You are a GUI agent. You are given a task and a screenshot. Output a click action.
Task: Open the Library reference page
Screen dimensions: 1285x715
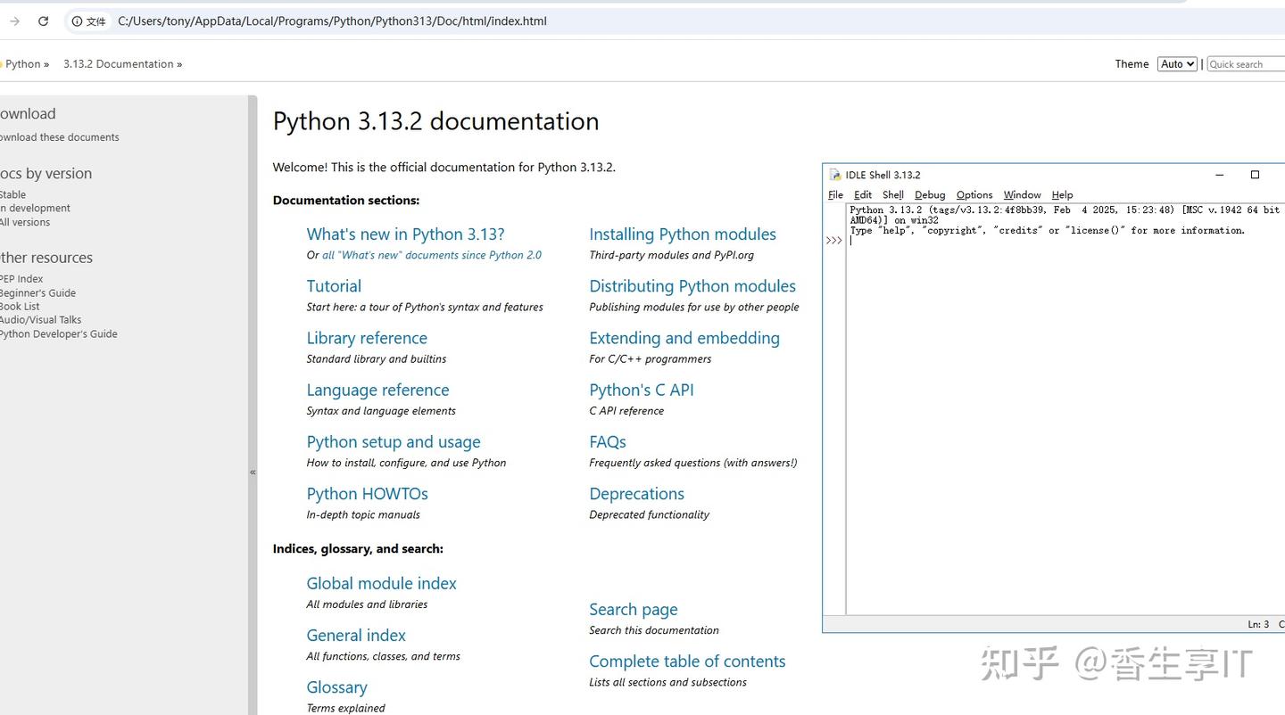367,338
